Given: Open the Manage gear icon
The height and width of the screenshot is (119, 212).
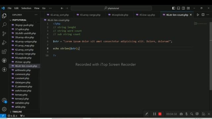Looking at the screenshot, I should (x=4, y=109).
